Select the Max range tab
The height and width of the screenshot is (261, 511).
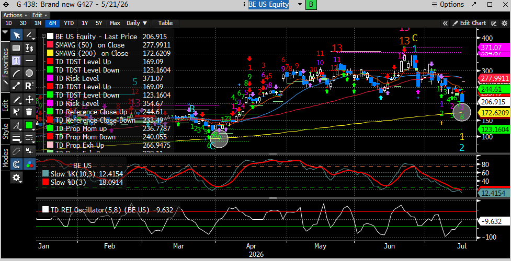[115, 23]
